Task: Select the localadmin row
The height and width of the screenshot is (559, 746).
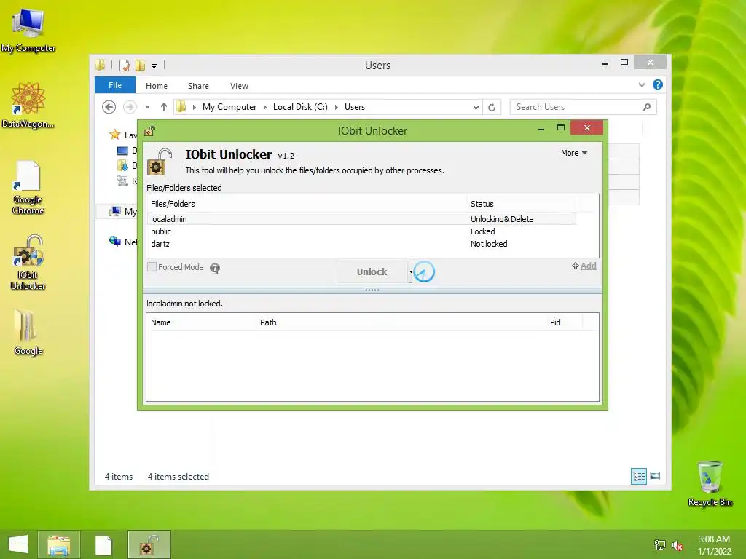Action: [361, 219]
